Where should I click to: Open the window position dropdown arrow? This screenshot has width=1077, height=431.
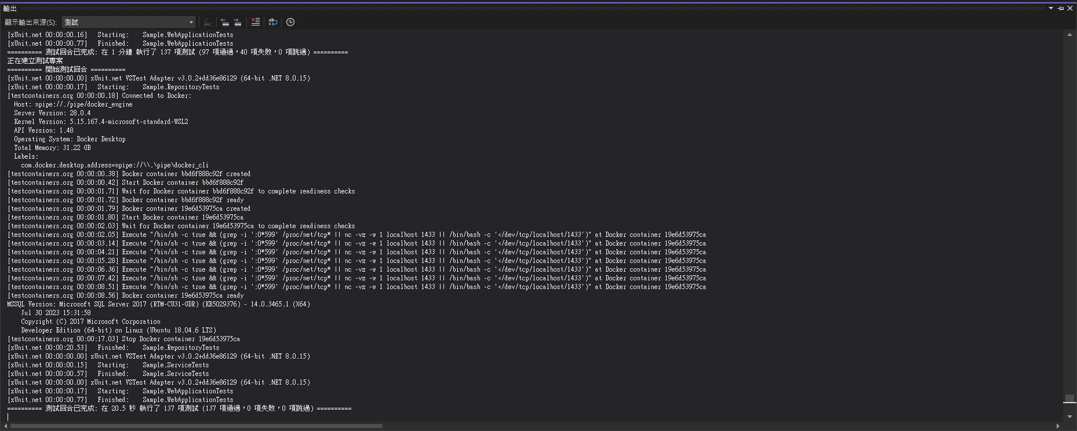point(1051,8)
